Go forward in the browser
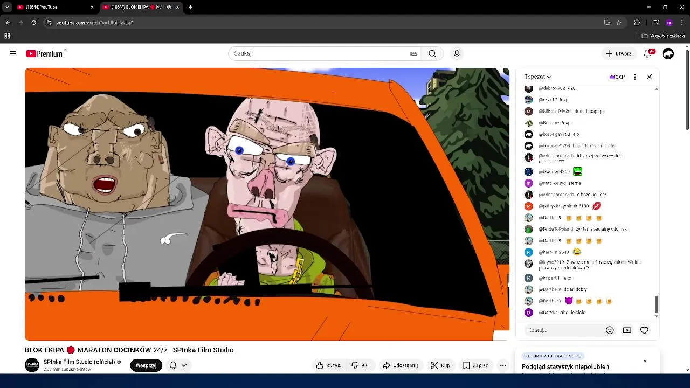The width and height of the screenshot is (690, 388). coord(20,23)
